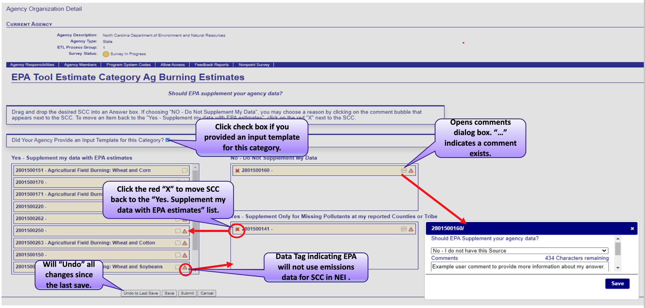Open Allow Access tab
Image resolution: width=646 pixels, height=308 pixels.
click(x=173, y=65)
